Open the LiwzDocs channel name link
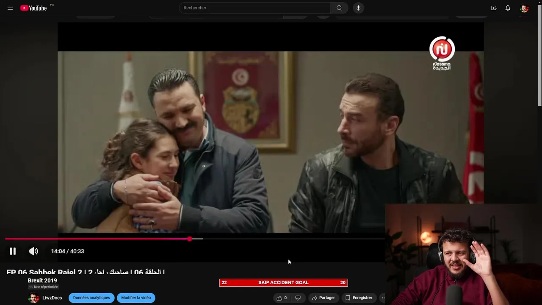 pos(52,298)
